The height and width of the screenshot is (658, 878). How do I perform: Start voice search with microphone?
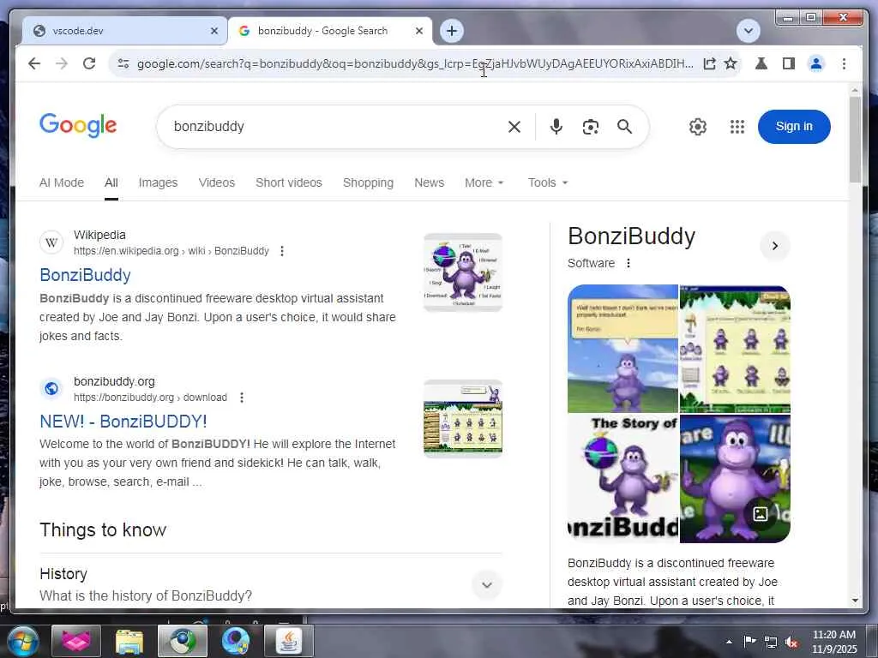point(556,127)
